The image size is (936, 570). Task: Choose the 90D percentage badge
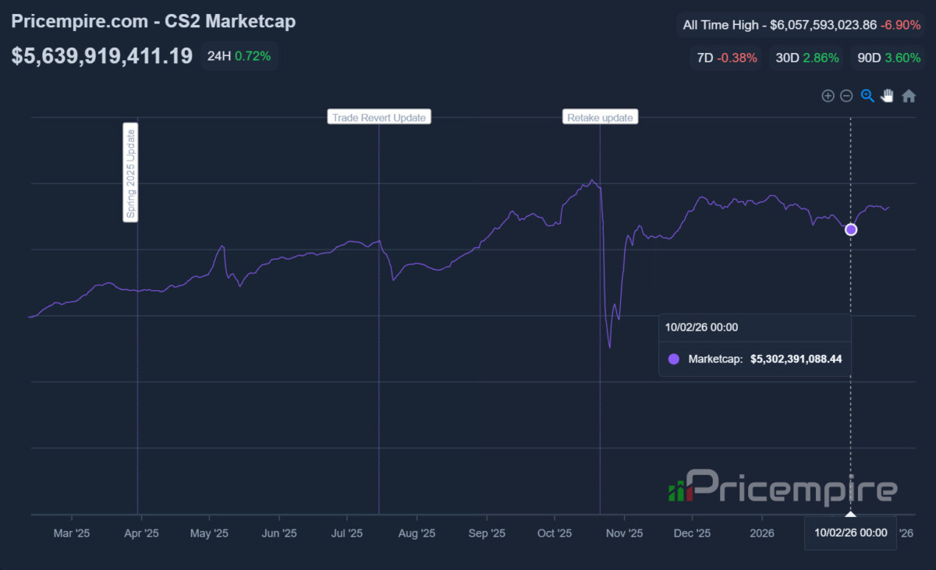pyautogui.click(x=888, y=58)
